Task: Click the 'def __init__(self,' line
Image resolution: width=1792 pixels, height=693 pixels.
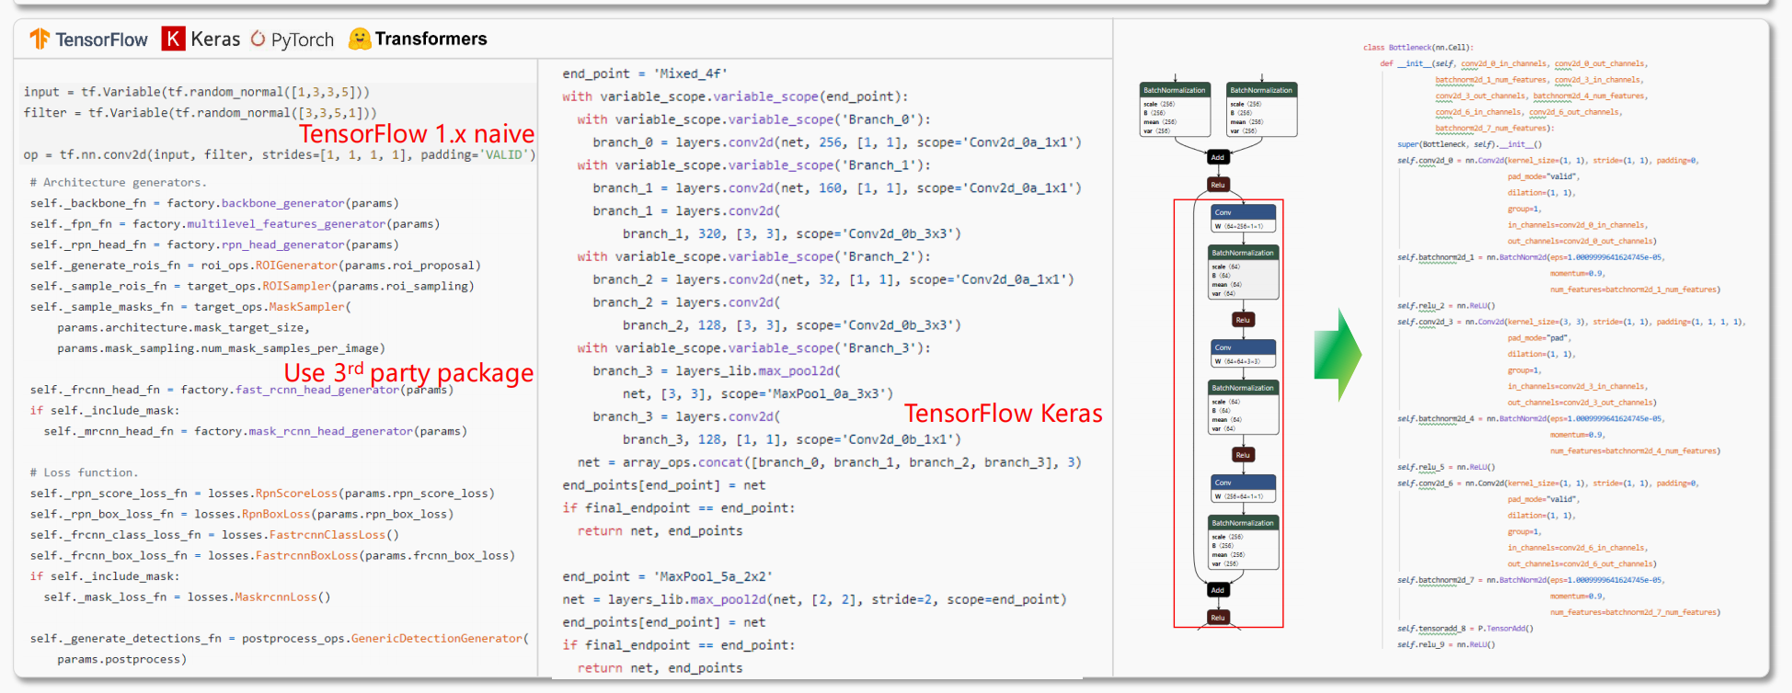Action: point(1514,63)
